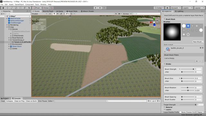206x116 pixels.
Task: Switch to the Project tab
Action: coord(5,98)
